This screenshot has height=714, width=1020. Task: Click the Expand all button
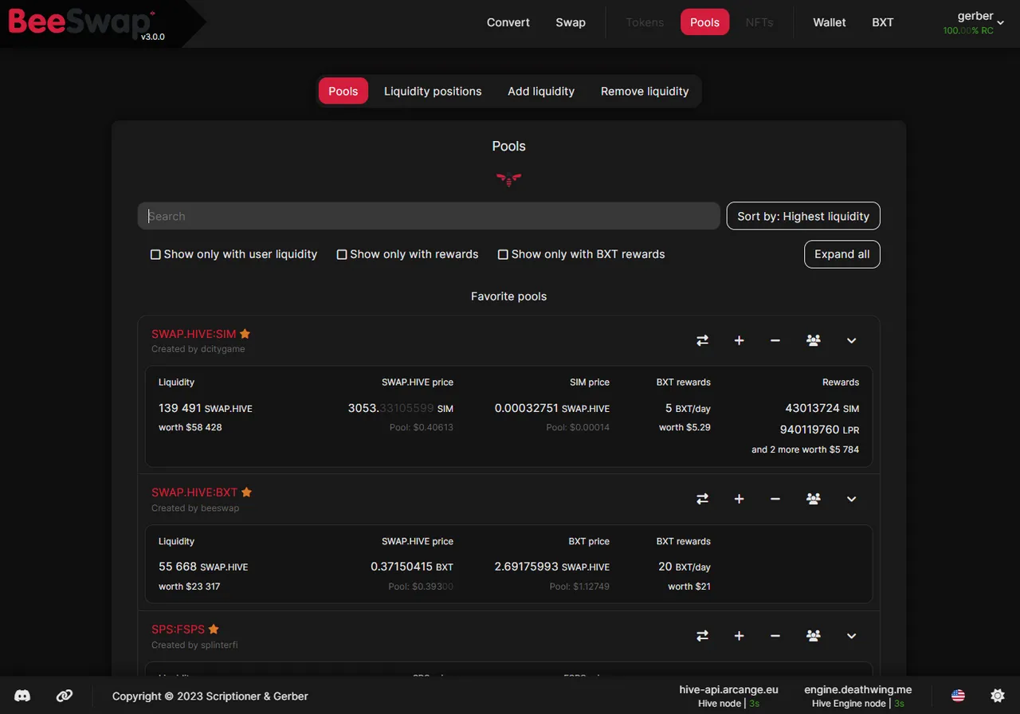(x=842, y=254)
